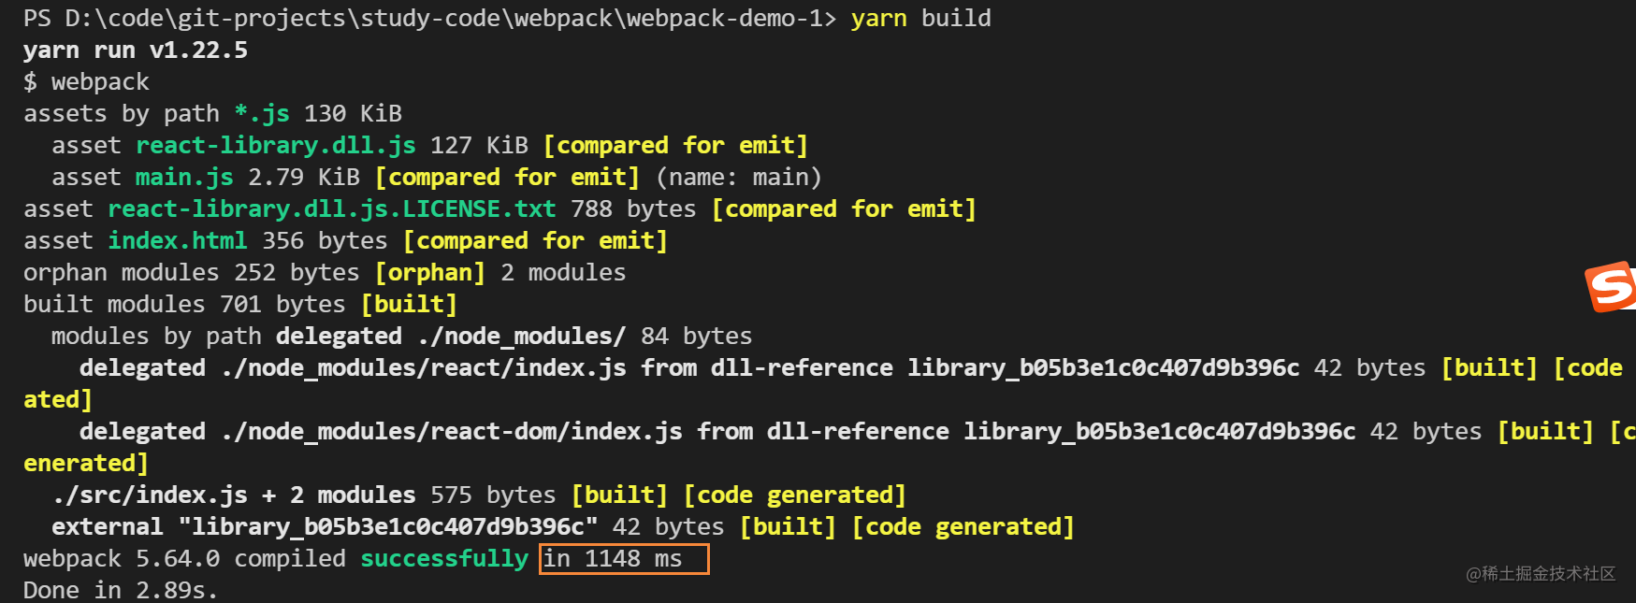The height and width of the screenshot is (603, 1636).
Task: Click 'assets by path' text
Action: [122, 114]
